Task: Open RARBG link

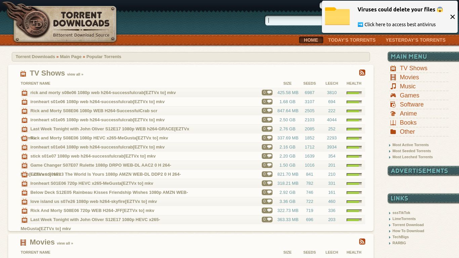Action: point(399,243)
